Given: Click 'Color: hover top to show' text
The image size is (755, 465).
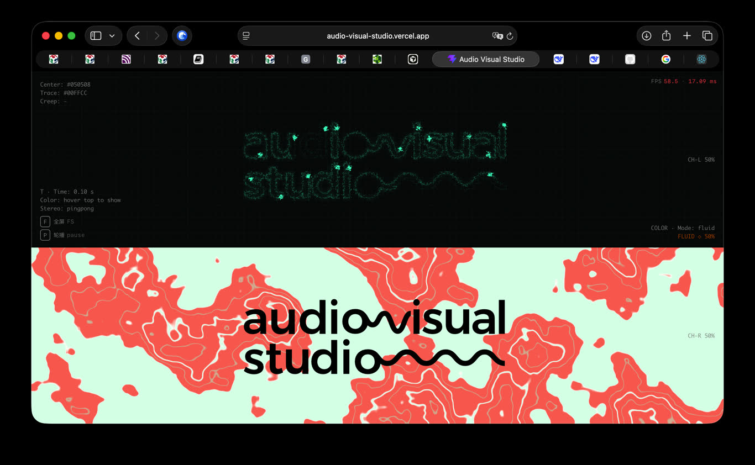Looking at the screenshot, I should pyautogui.click(x=80, y=200).
